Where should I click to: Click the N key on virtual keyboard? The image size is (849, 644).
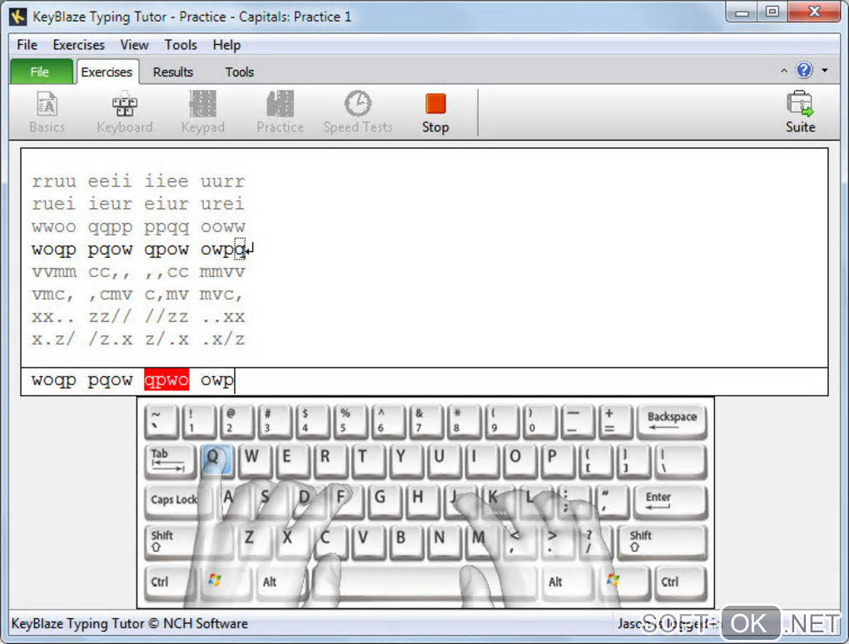coord(444,542)
